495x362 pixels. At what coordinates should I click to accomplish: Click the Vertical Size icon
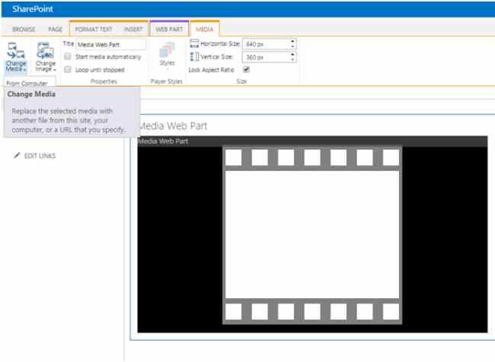click(194, 57)
